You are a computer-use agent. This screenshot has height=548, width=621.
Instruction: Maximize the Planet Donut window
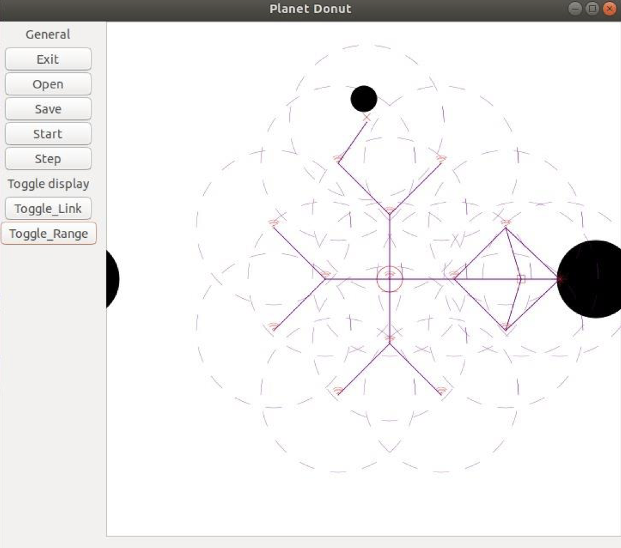point(592,8)
